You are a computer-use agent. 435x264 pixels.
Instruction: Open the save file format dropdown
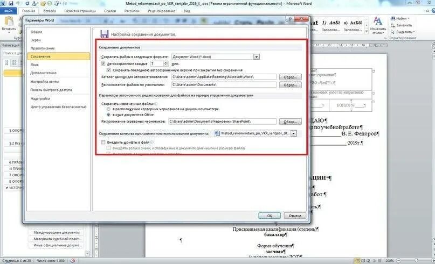pyautogui.click(x=257, y=57)
